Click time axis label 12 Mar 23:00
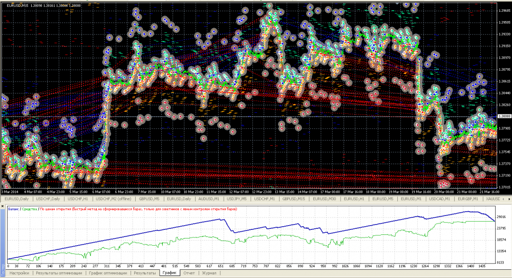The width and height of the screenshot is (512, 278). (262, 192)
